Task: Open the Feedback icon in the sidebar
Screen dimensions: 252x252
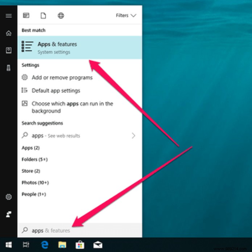Action: [9, 214]
